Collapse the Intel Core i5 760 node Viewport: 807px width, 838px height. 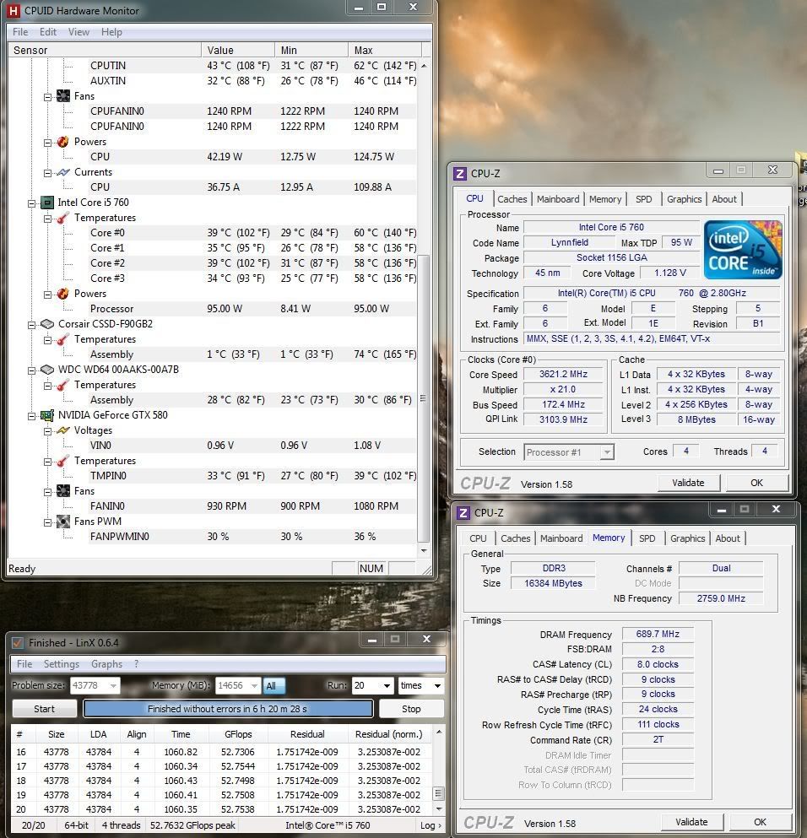[31, 203]
